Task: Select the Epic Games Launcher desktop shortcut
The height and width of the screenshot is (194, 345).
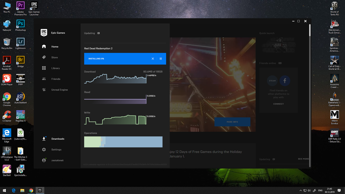Action: [34, 8]
